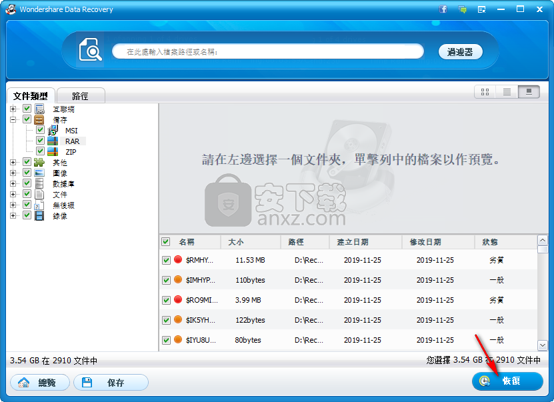This screenshot has width=554, height=402.
Task: Click the 保存 save button
Action: pos(111,382)
